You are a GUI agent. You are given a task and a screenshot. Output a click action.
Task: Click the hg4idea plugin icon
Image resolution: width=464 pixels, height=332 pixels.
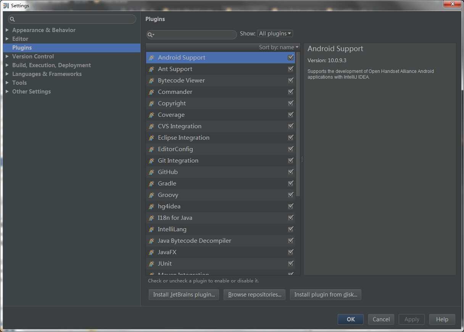click(151, 206)
